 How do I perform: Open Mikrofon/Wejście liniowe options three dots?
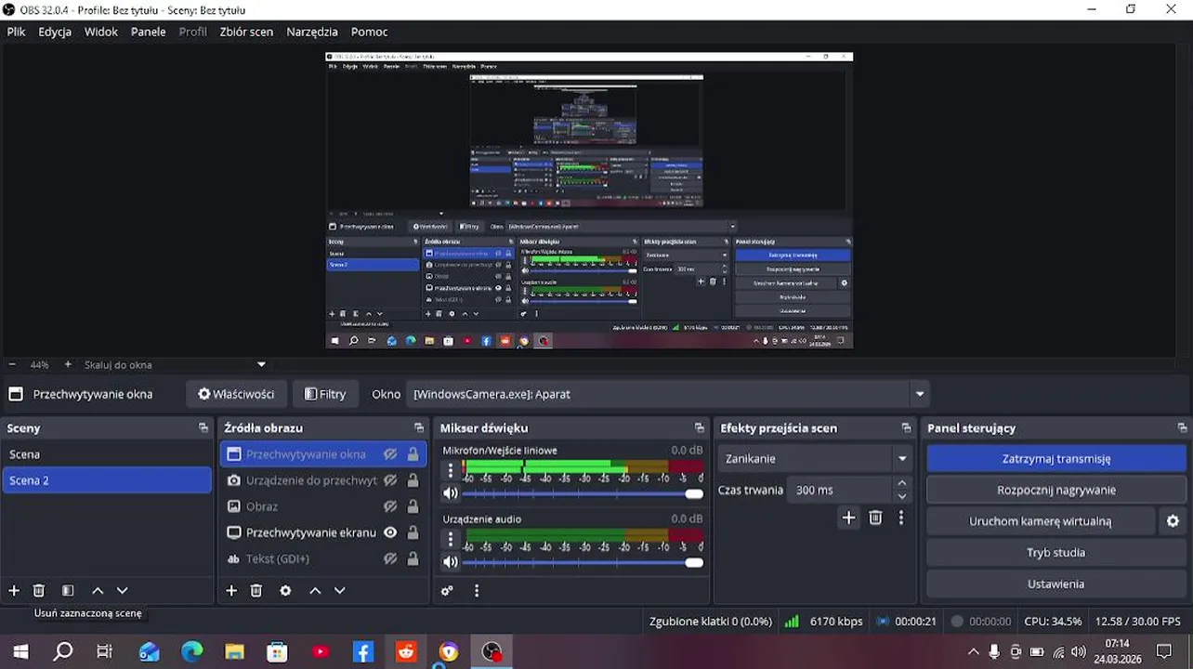[451, 470]
